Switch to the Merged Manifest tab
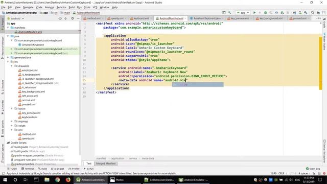The image size is (327, 184). [106, 164]
